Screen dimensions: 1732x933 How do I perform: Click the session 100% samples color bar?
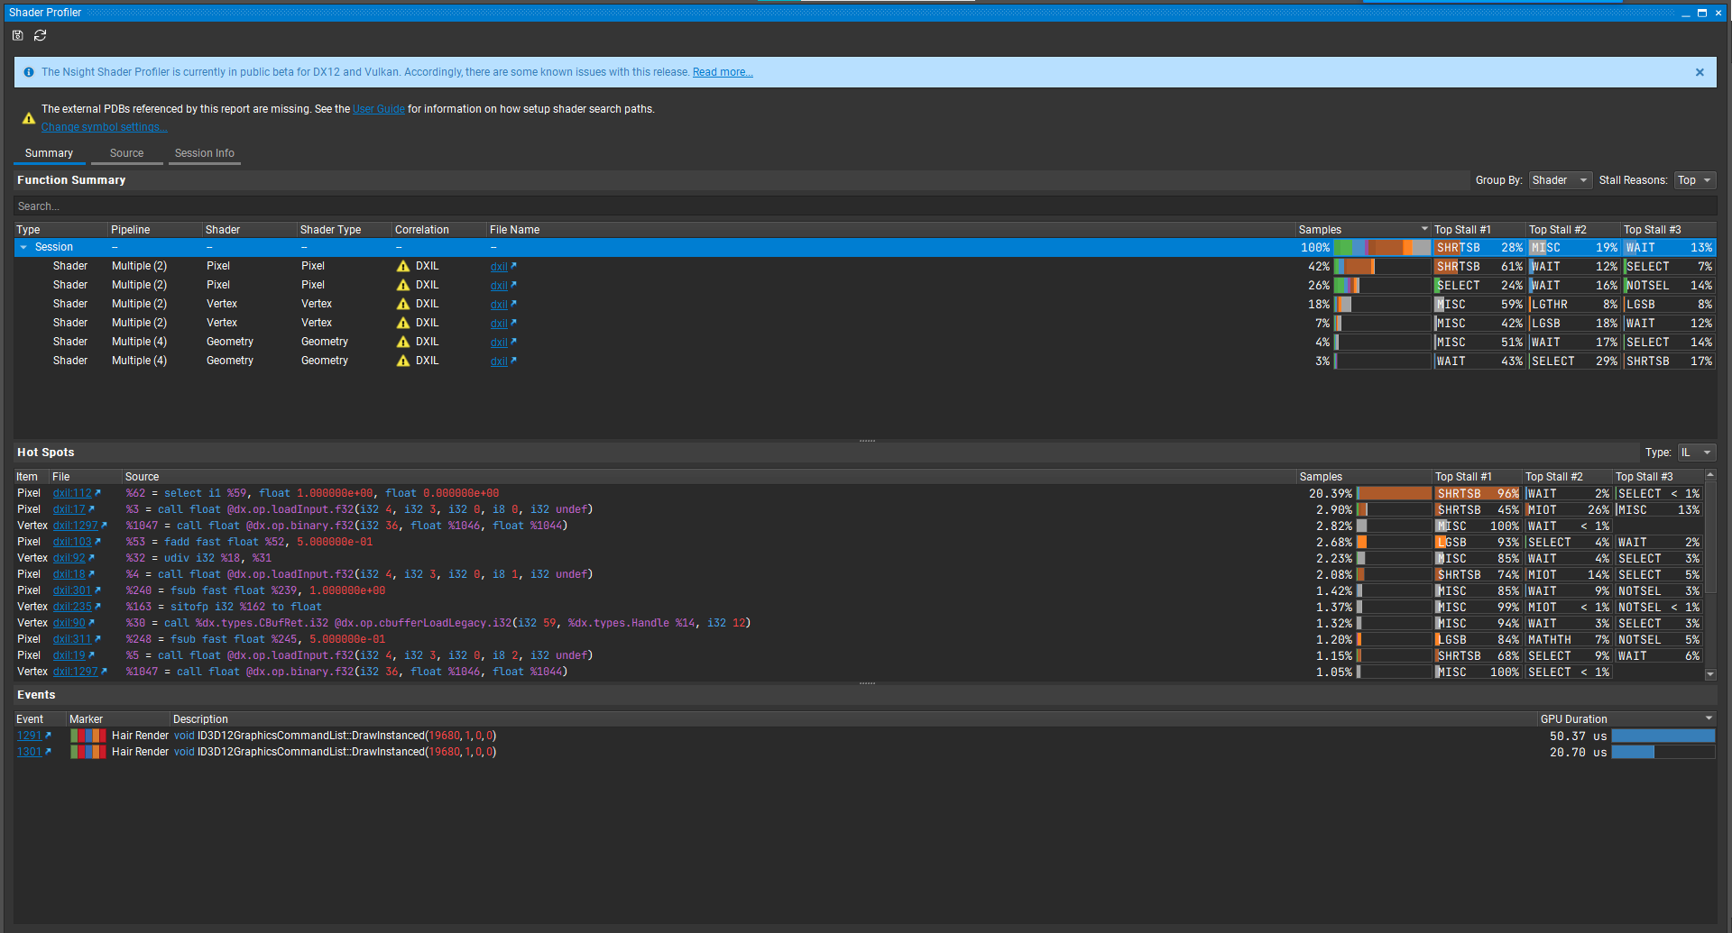pyautogui.click(x=1382, y=247)
